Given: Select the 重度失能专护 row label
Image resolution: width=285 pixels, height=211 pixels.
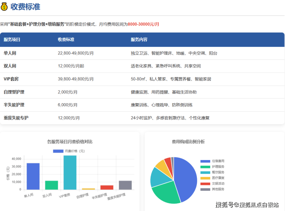Looking at the screenshot, I should [x=16, y=118].
